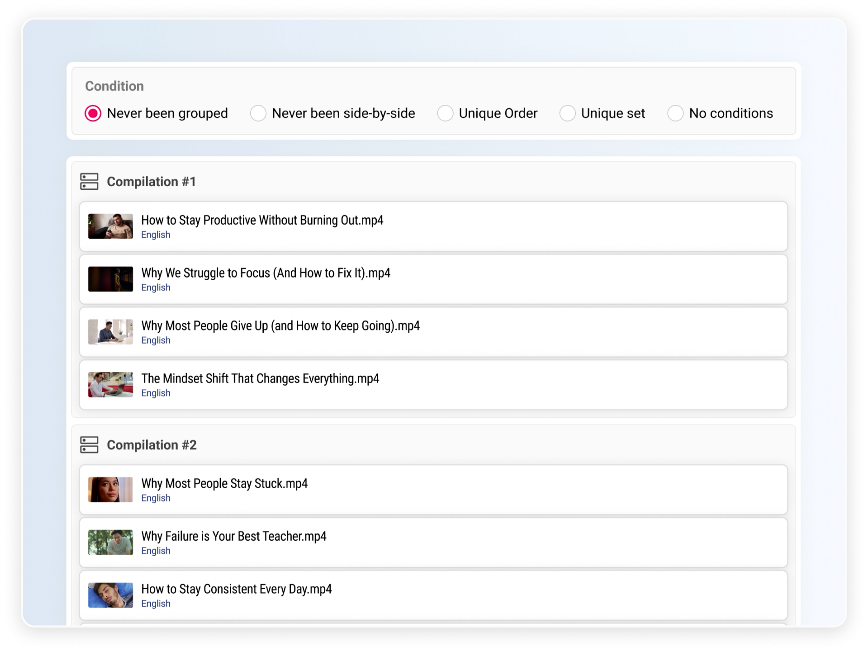Screen dimensions: 868x652
Task: Select The Mindset Shift That Changes Everything.mp4 title
Action: pyautogui.click(x=260, y=379)
